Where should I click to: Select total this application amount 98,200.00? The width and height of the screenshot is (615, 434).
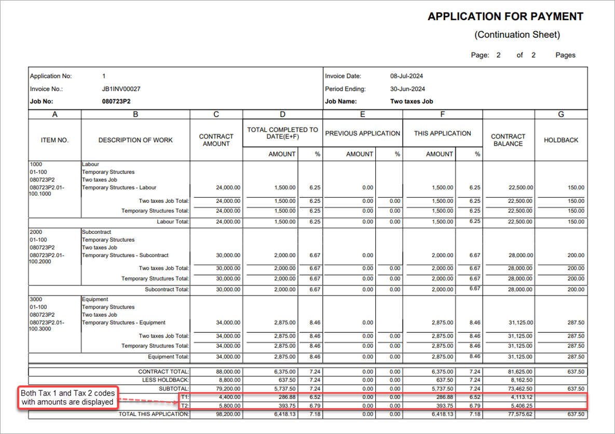pos(228,414)
